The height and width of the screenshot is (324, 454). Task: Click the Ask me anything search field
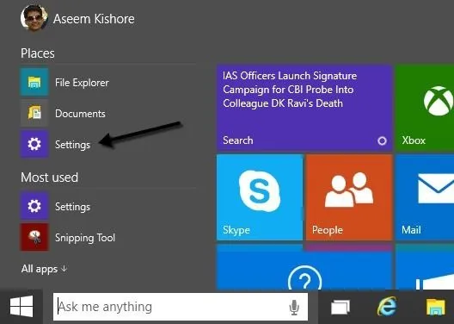click(x=180, y=307)
